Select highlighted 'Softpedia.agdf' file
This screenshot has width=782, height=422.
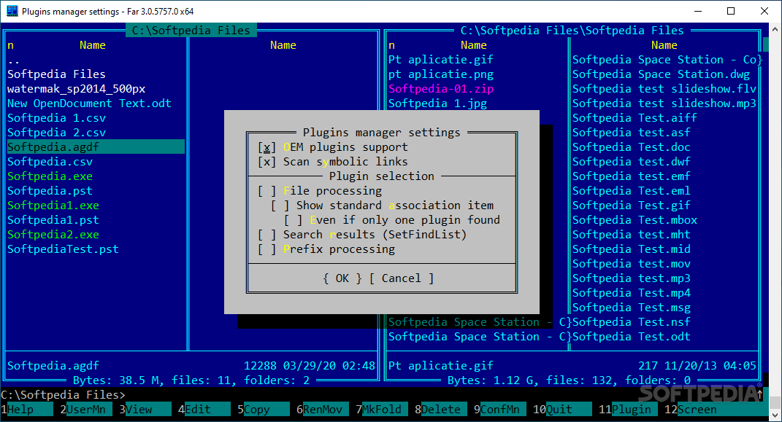[x=95, y=147]
